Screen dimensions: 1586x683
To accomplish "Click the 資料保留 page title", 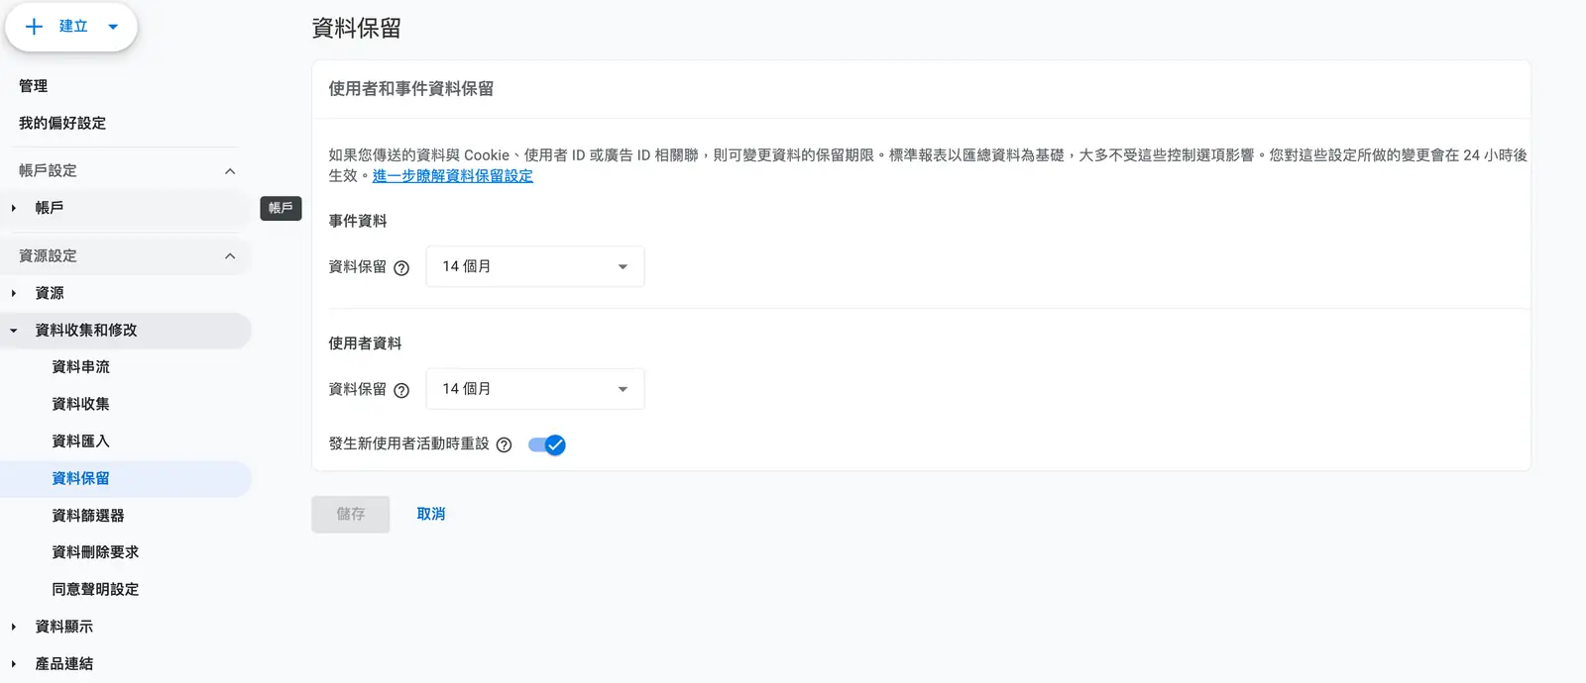I will [x=357, y=29].
